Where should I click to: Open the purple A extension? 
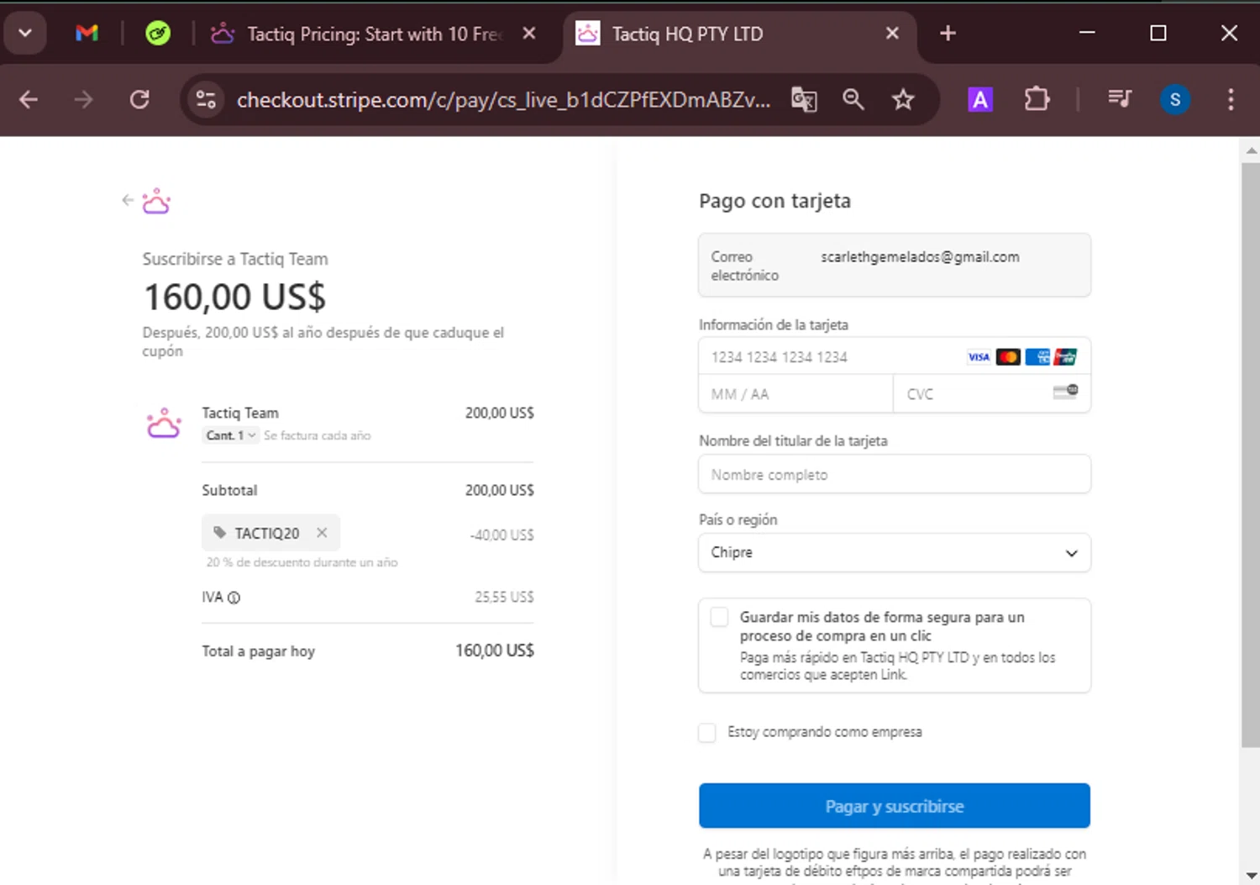[x=979, y=100]
